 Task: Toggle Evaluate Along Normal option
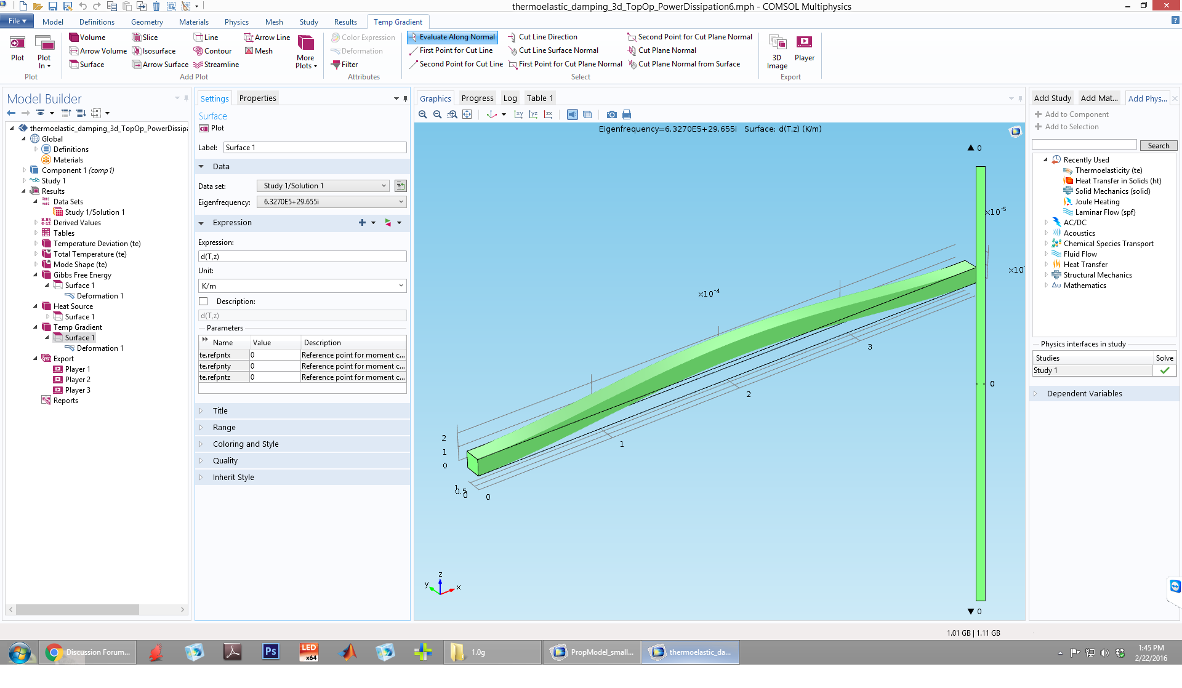pos(451,37)
